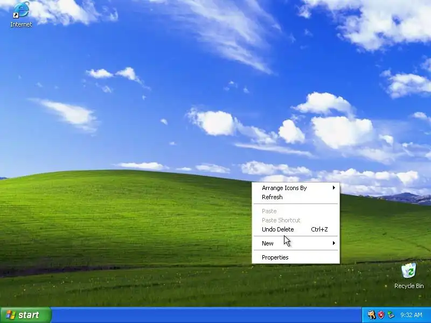Select the Recycle Bin desktop icon
The image size is (431, 323).
409,276
